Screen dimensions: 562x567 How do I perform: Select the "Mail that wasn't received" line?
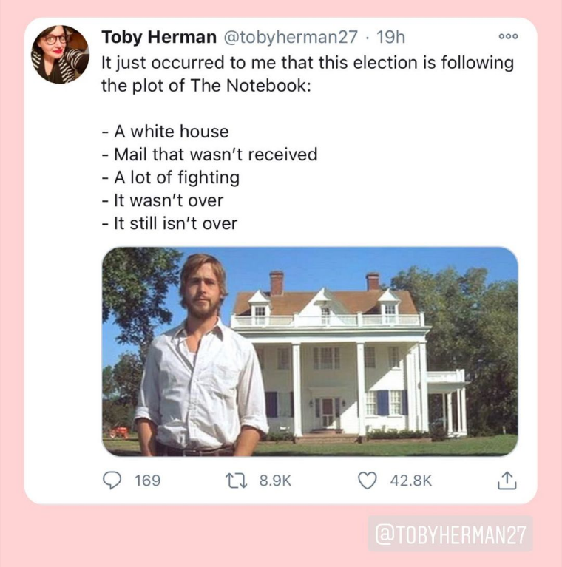pyautogui.click(x=210, y=155)
